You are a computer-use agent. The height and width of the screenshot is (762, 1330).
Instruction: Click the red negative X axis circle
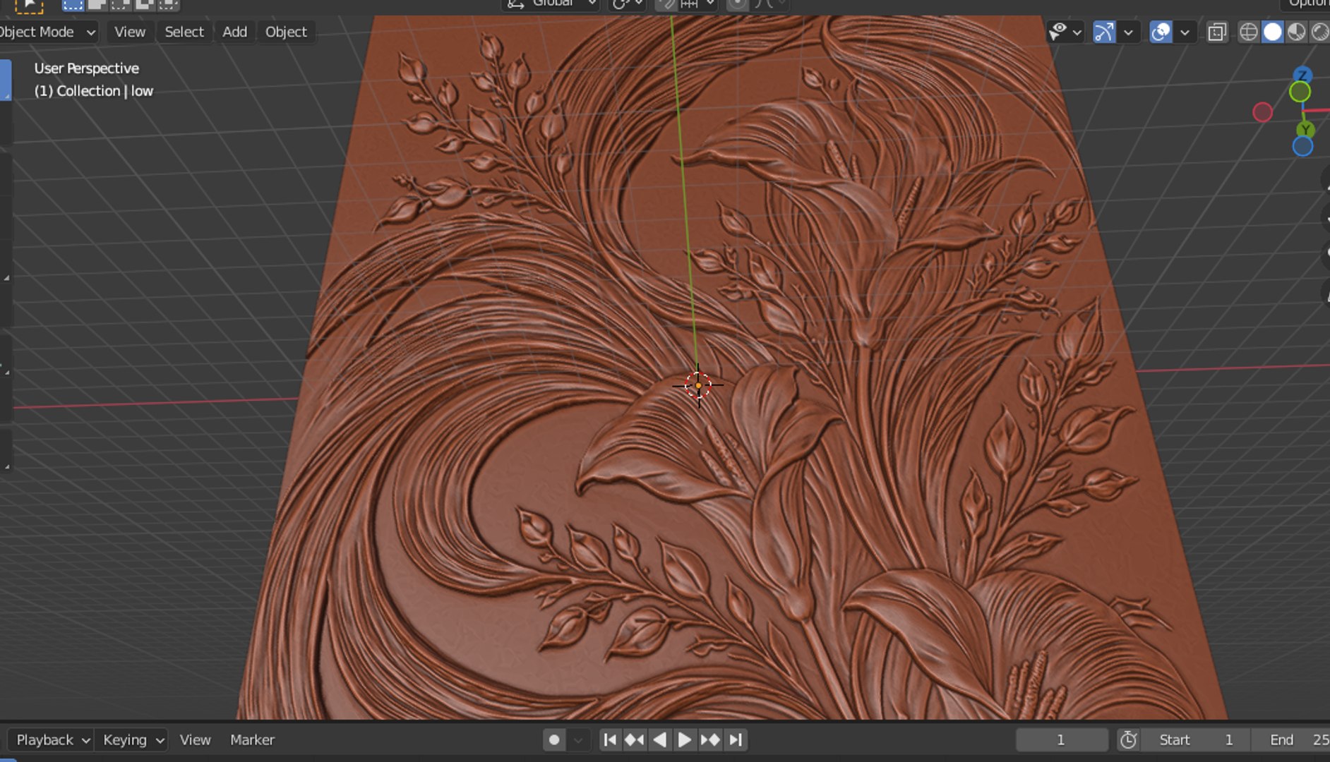click(x=1262, y=112)
